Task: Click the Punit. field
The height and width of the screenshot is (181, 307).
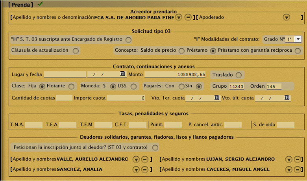Action: tap(173, 125)
